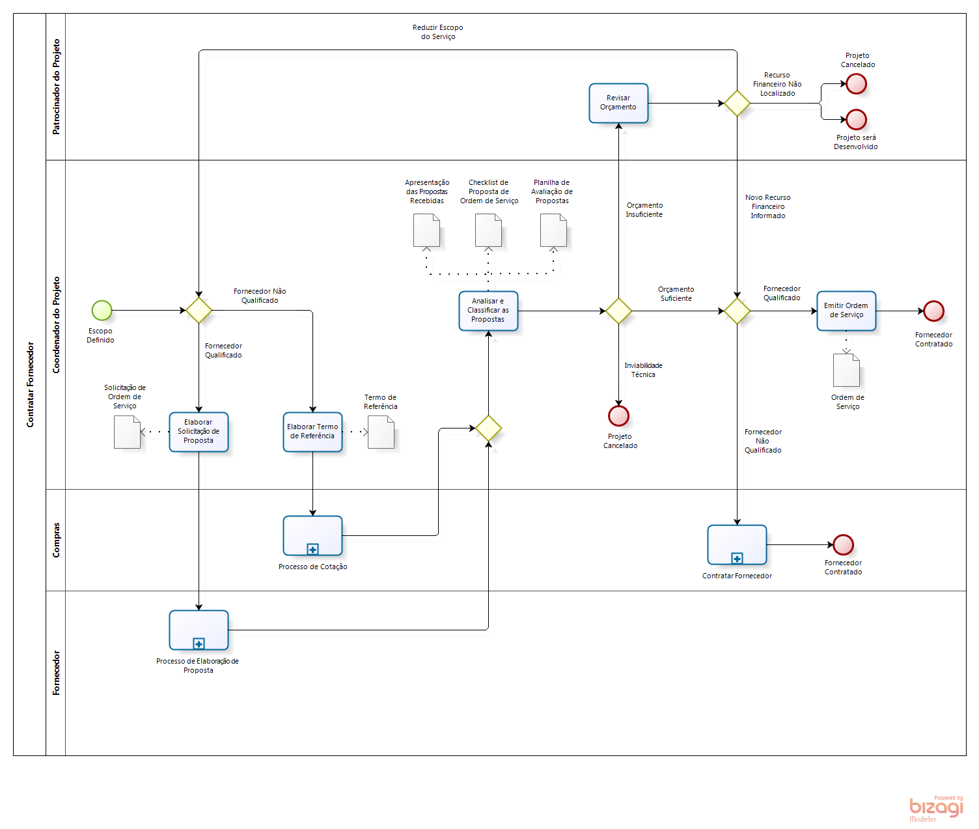Select the gateway after Escopo Definido start
The image size is (979, 829).
click(199, 311)
